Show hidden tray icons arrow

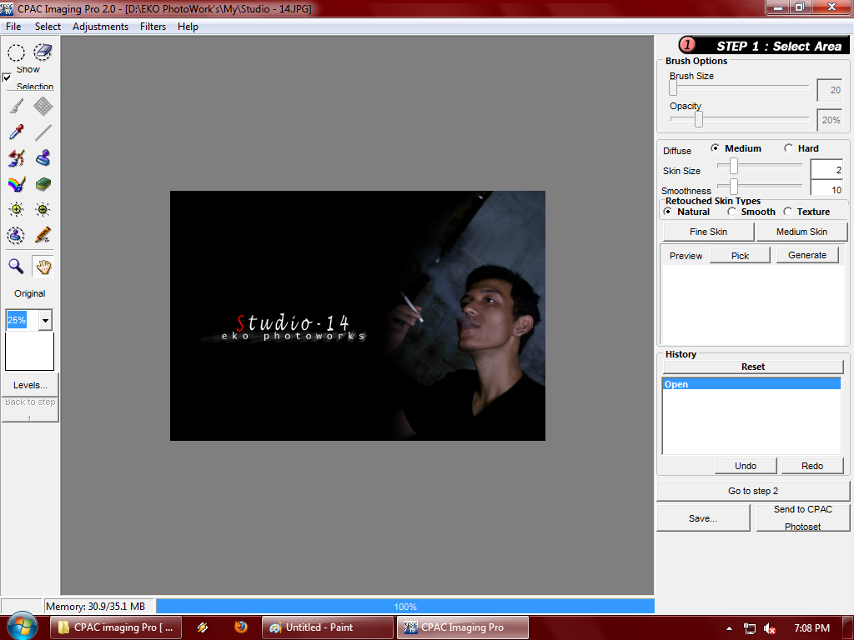click(x=729, y=628)
